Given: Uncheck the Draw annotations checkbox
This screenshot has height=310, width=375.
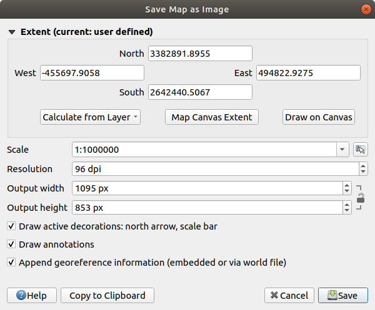Looking at the screenshot, I should point(11,245).
